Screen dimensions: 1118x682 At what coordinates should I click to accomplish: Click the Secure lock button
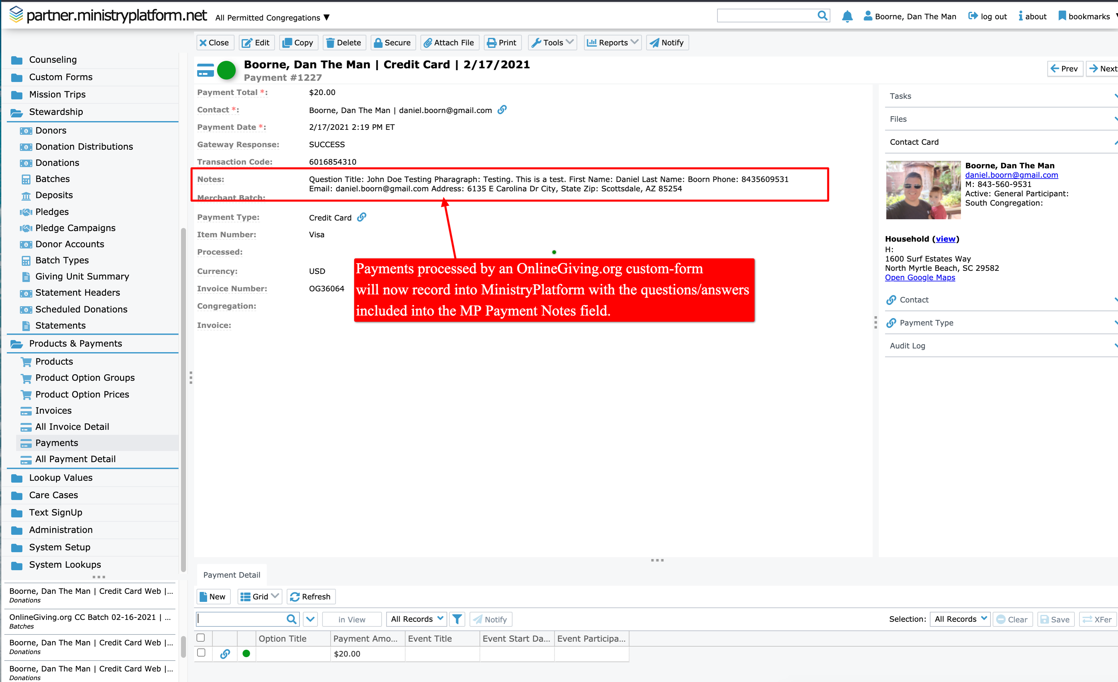(393, 43)
